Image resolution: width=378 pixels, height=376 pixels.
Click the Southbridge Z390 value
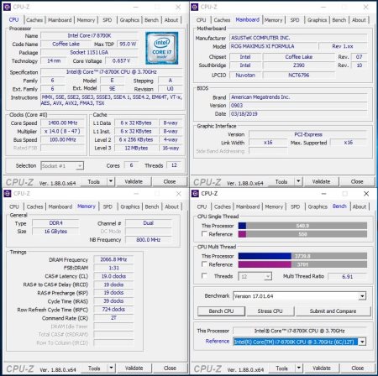298,65
